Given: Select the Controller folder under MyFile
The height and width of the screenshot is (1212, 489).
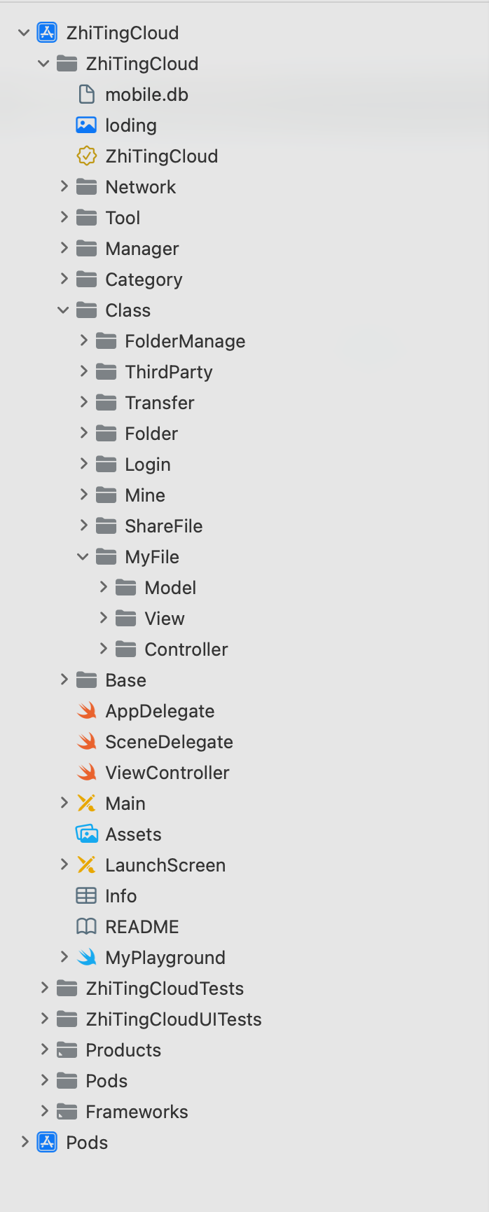Looking at the screenshot, I should [x=186, y=649].
